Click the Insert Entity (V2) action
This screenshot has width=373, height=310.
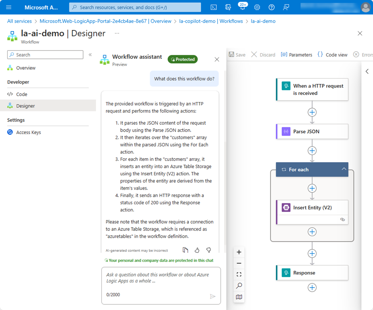tap(312, 208)
